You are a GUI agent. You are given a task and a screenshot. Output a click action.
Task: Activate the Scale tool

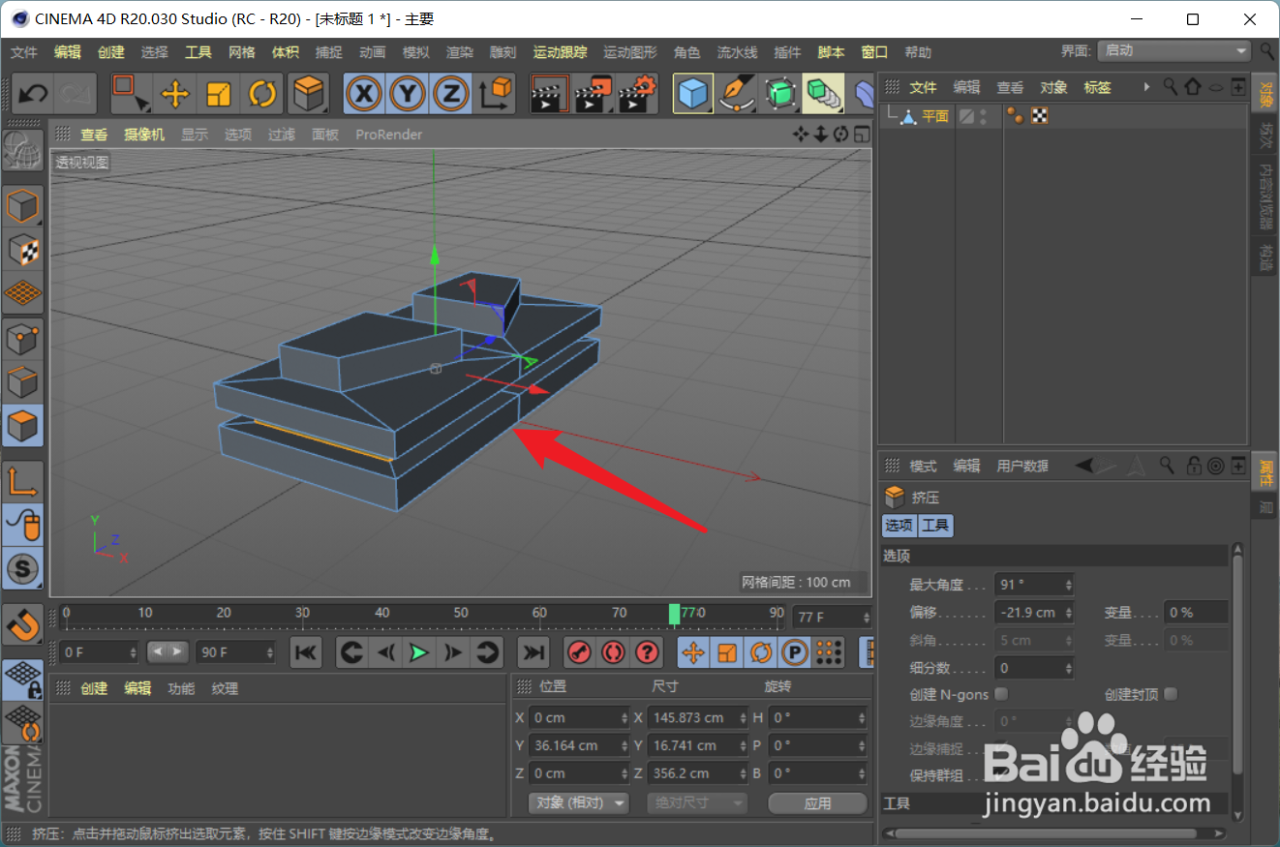pos(217,93)
